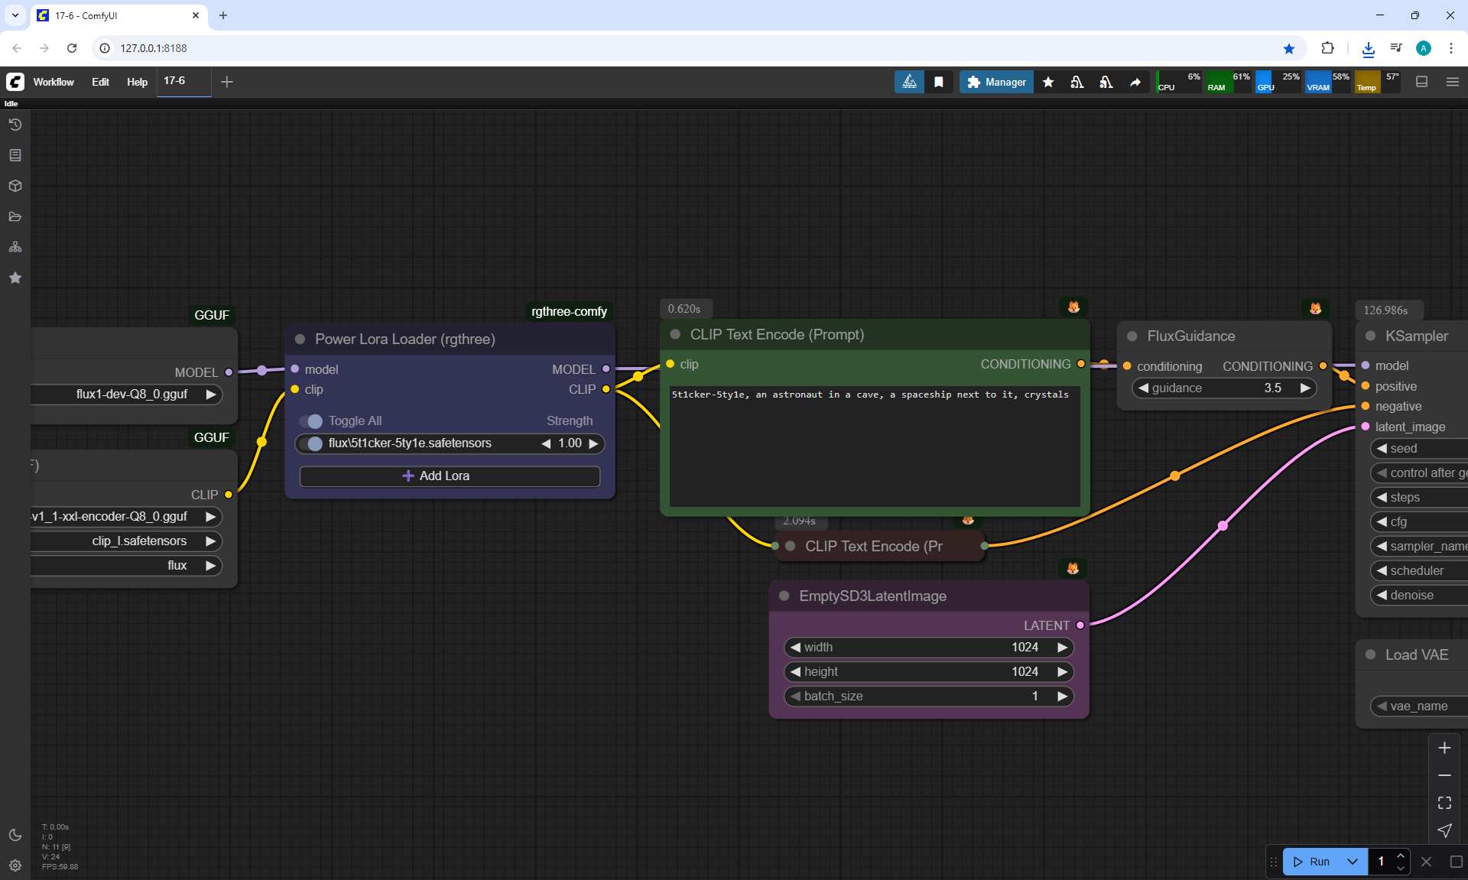The width and height of the screenshot is (1468, 880).
Task: Increase guidance value with right arrow
Action: pos(1305,388)
